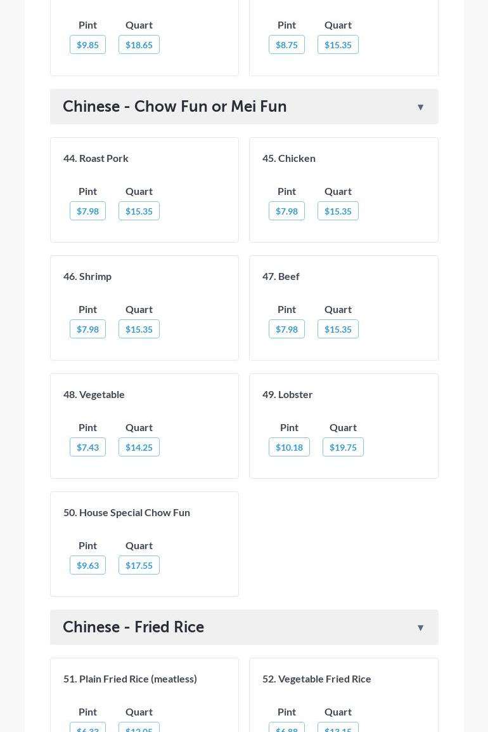The height and width of the screenshot is (732, 488).
Task: Select Vegetable quart at $14.25
Action: pyautogui.click(x=139, y=448)
